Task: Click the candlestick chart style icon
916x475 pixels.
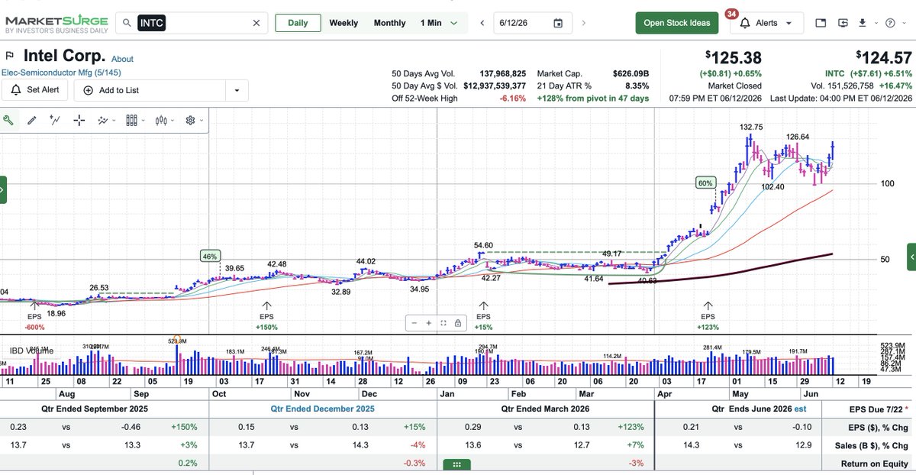Action: [160, 120]
